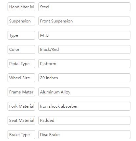This screenshot has height=141, width=136.
Task: Focus the Pedal Type label field
Action: click(21, 64)
